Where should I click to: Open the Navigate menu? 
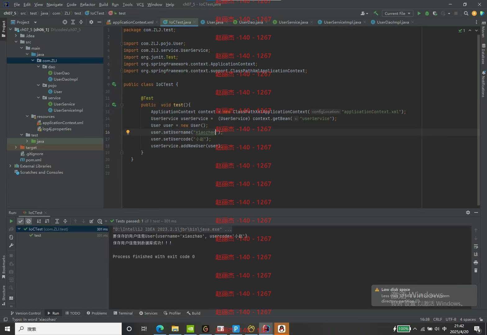coord(55,4)
